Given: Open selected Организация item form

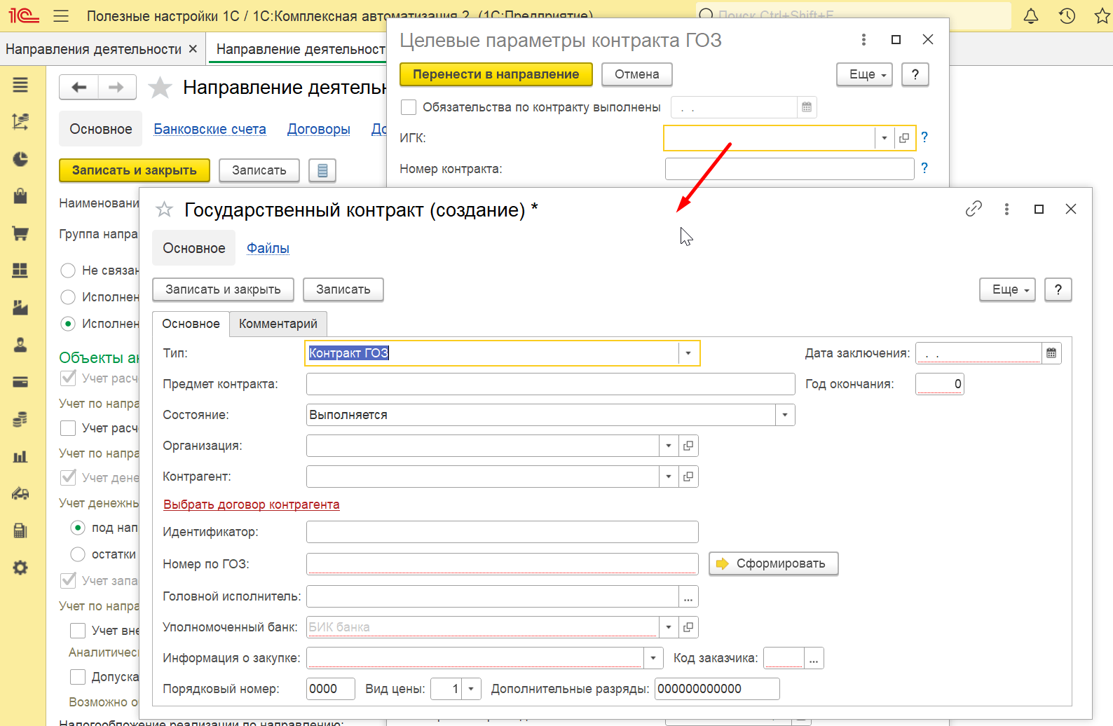Looking at the screenshot, I should tap(688, 446).
